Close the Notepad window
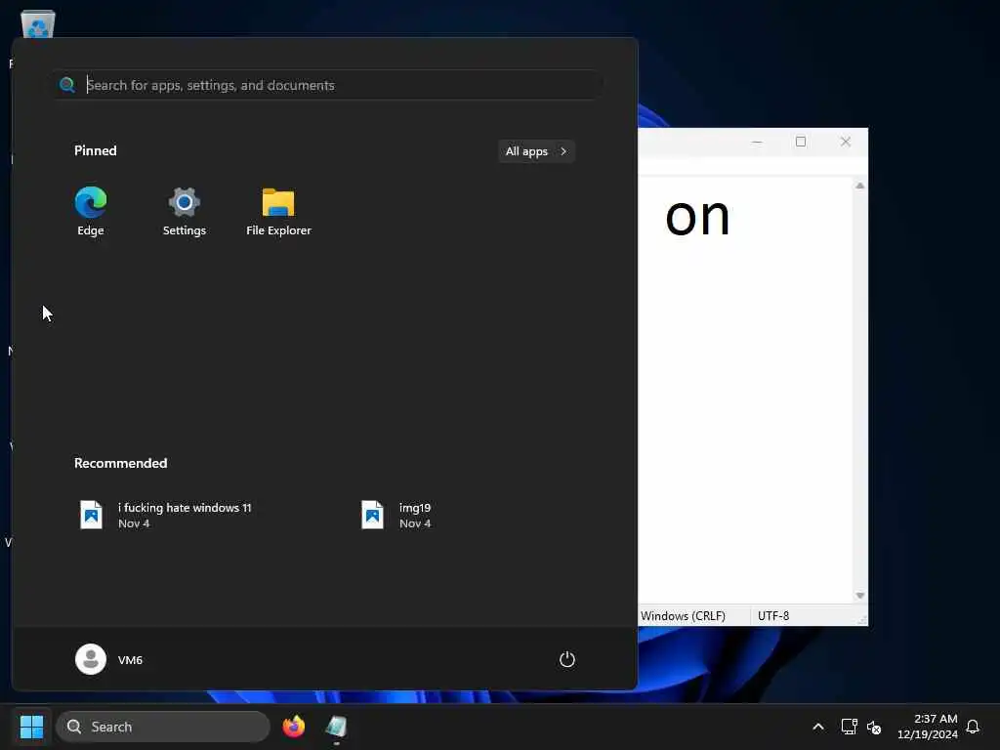1000x750 pixels. tap(845, 142)
